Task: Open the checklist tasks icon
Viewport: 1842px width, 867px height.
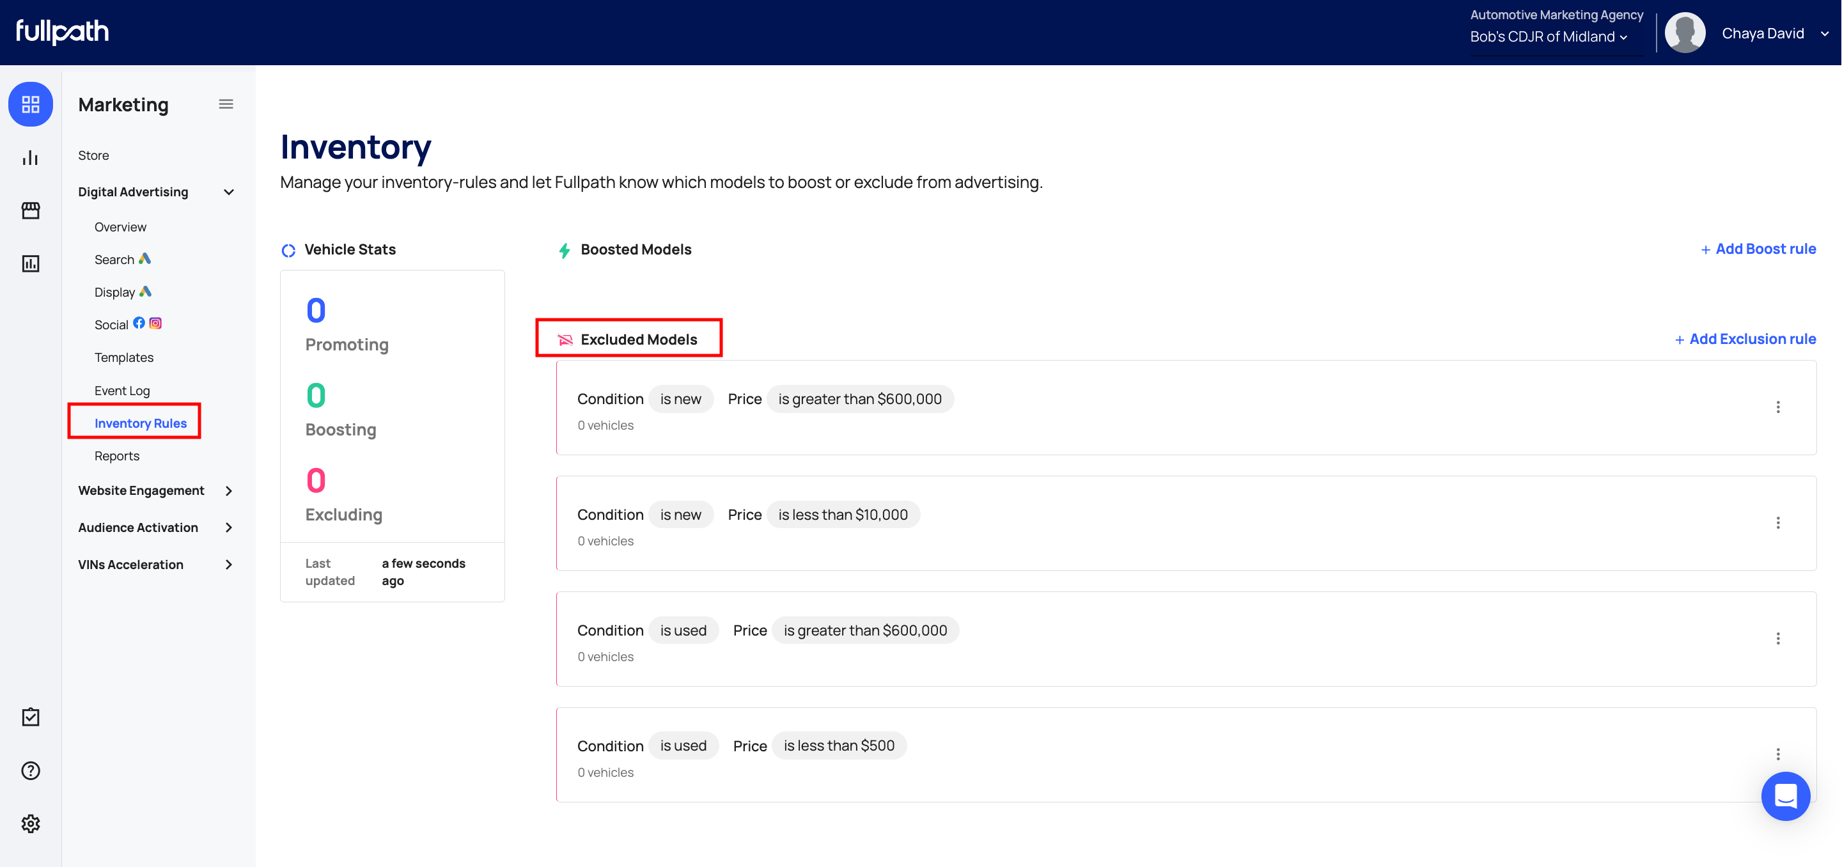Action: (31, 717)
